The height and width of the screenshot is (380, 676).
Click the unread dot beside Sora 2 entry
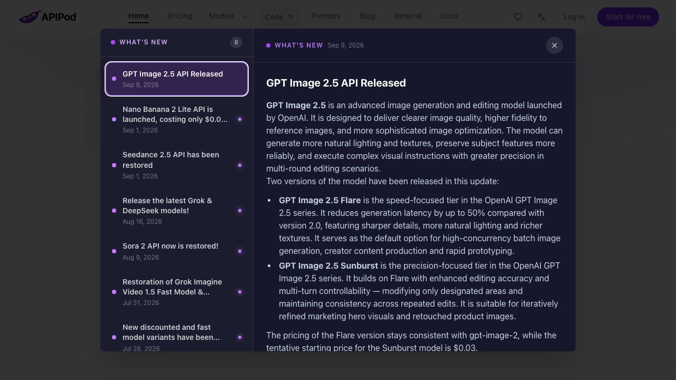click(x=240, y=251)
